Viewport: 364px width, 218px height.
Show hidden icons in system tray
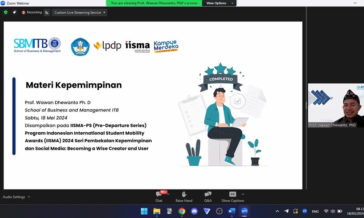click(277, 211)
